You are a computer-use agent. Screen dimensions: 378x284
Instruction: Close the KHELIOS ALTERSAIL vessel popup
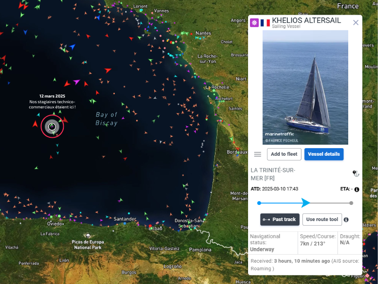pyautogui.click(x=356, y=22)
